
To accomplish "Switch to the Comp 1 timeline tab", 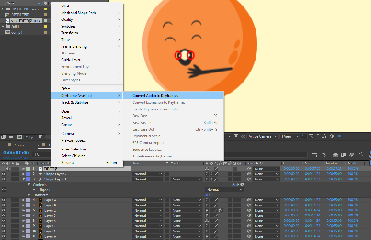I will click(20, 145).
